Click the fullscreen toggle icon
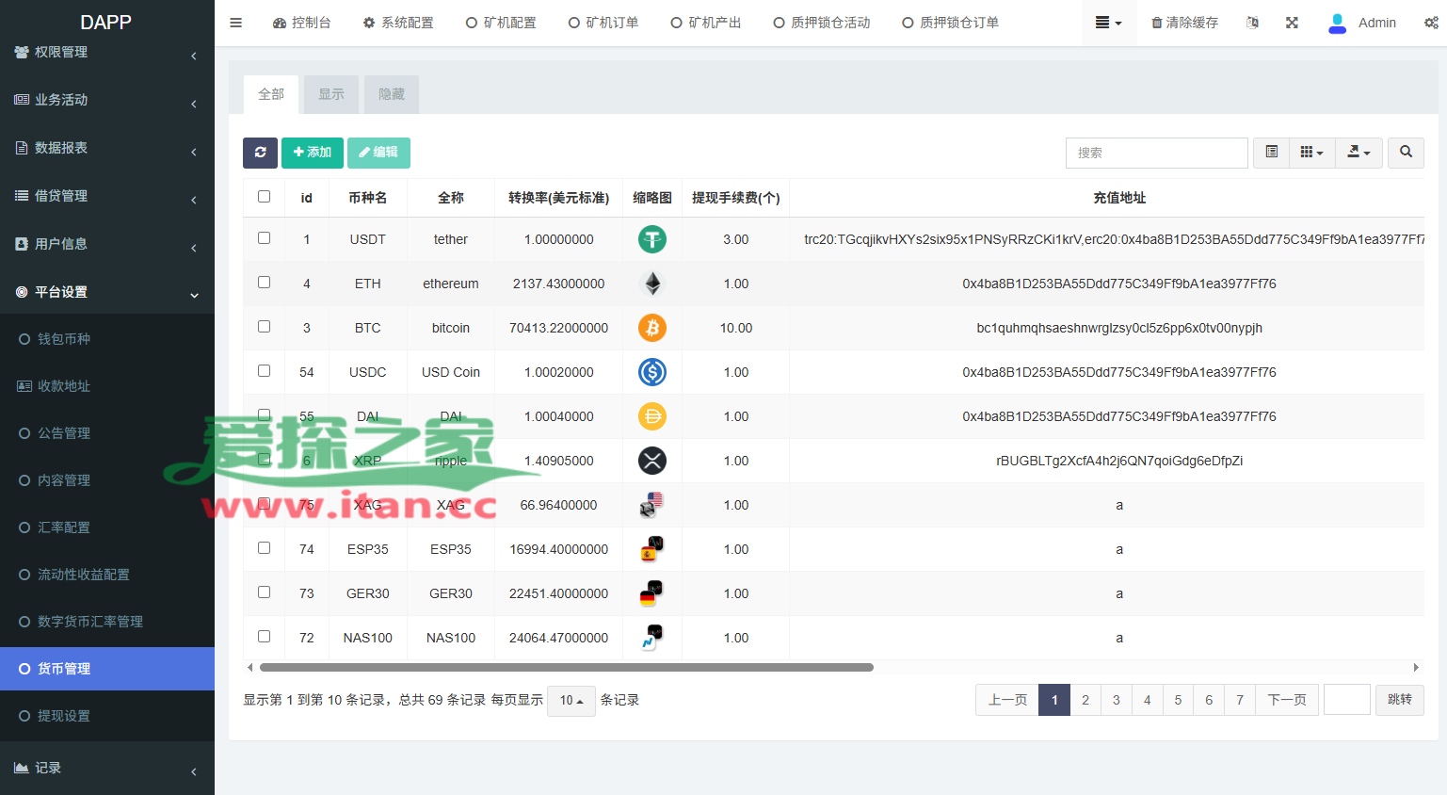 tap(1292, 23)
